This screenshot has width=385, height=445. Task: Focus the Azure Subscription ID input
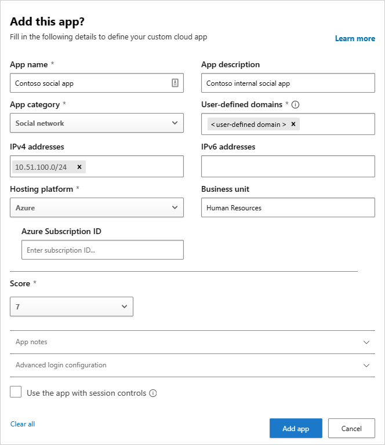103,250
